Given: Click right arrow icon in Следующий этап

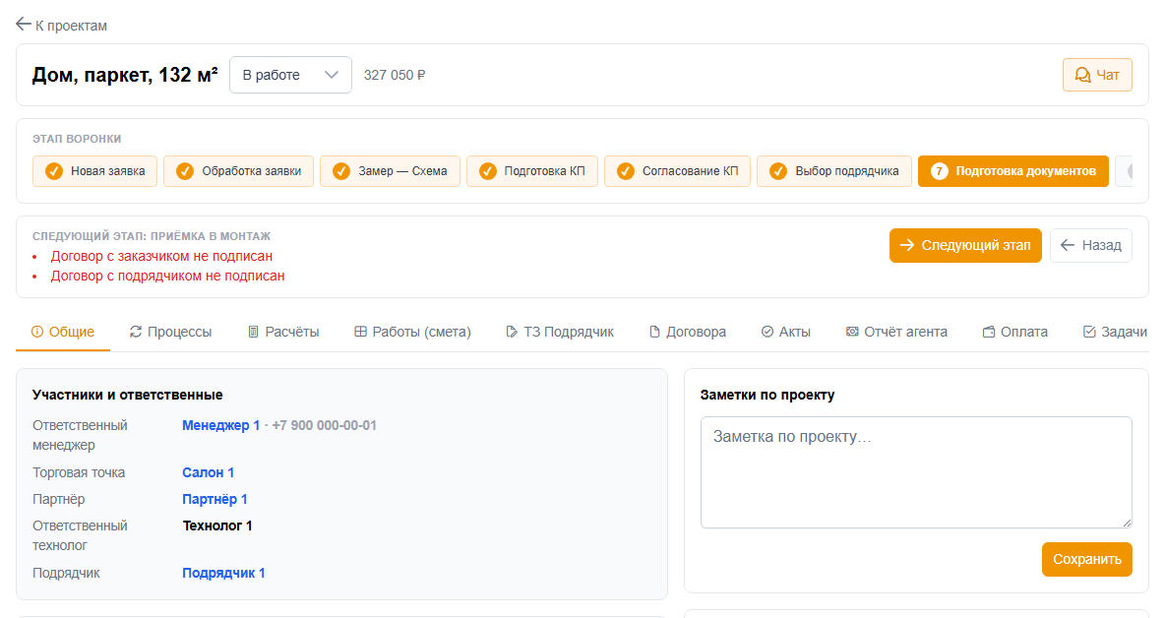Looking at the screenshot, I should click(x=906, y=245).
